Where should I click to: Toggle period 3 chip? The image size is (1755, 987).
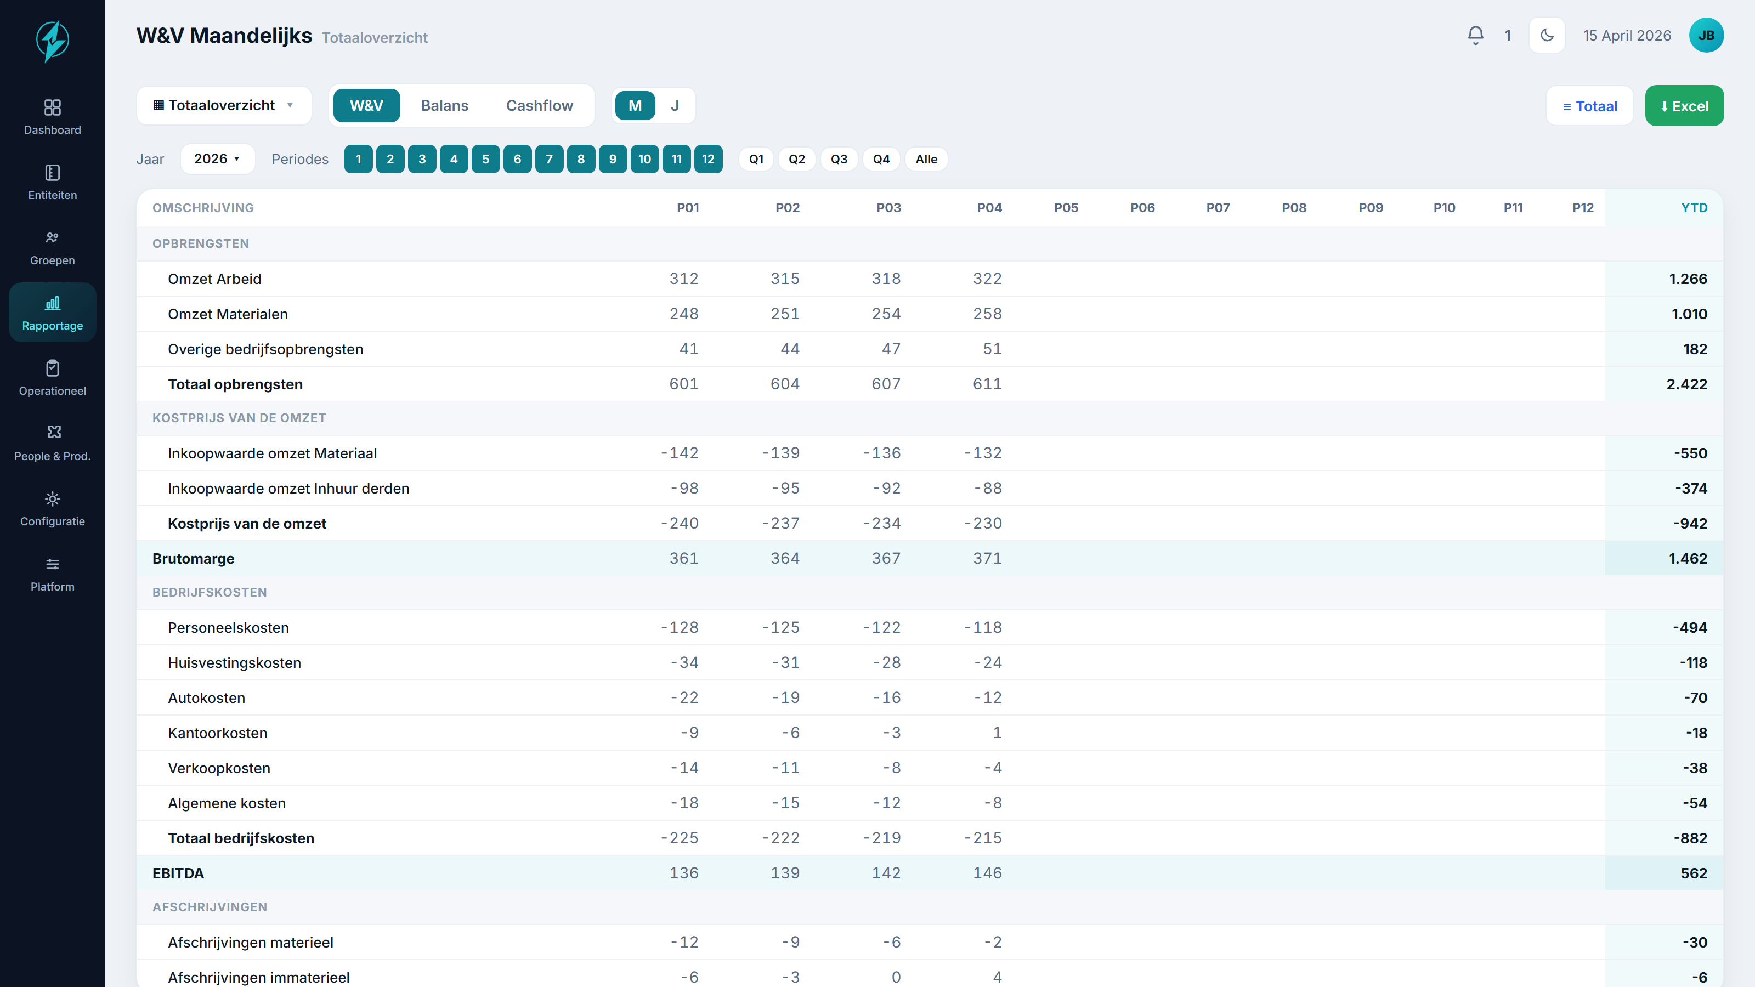[x=422, y=160]
